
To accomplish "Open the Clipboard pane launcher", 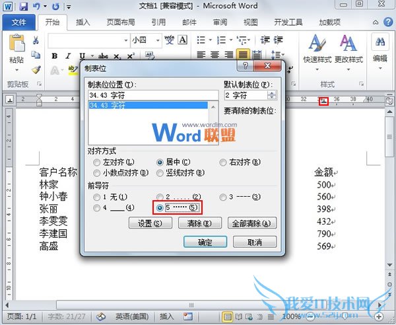I will (39, 84).
